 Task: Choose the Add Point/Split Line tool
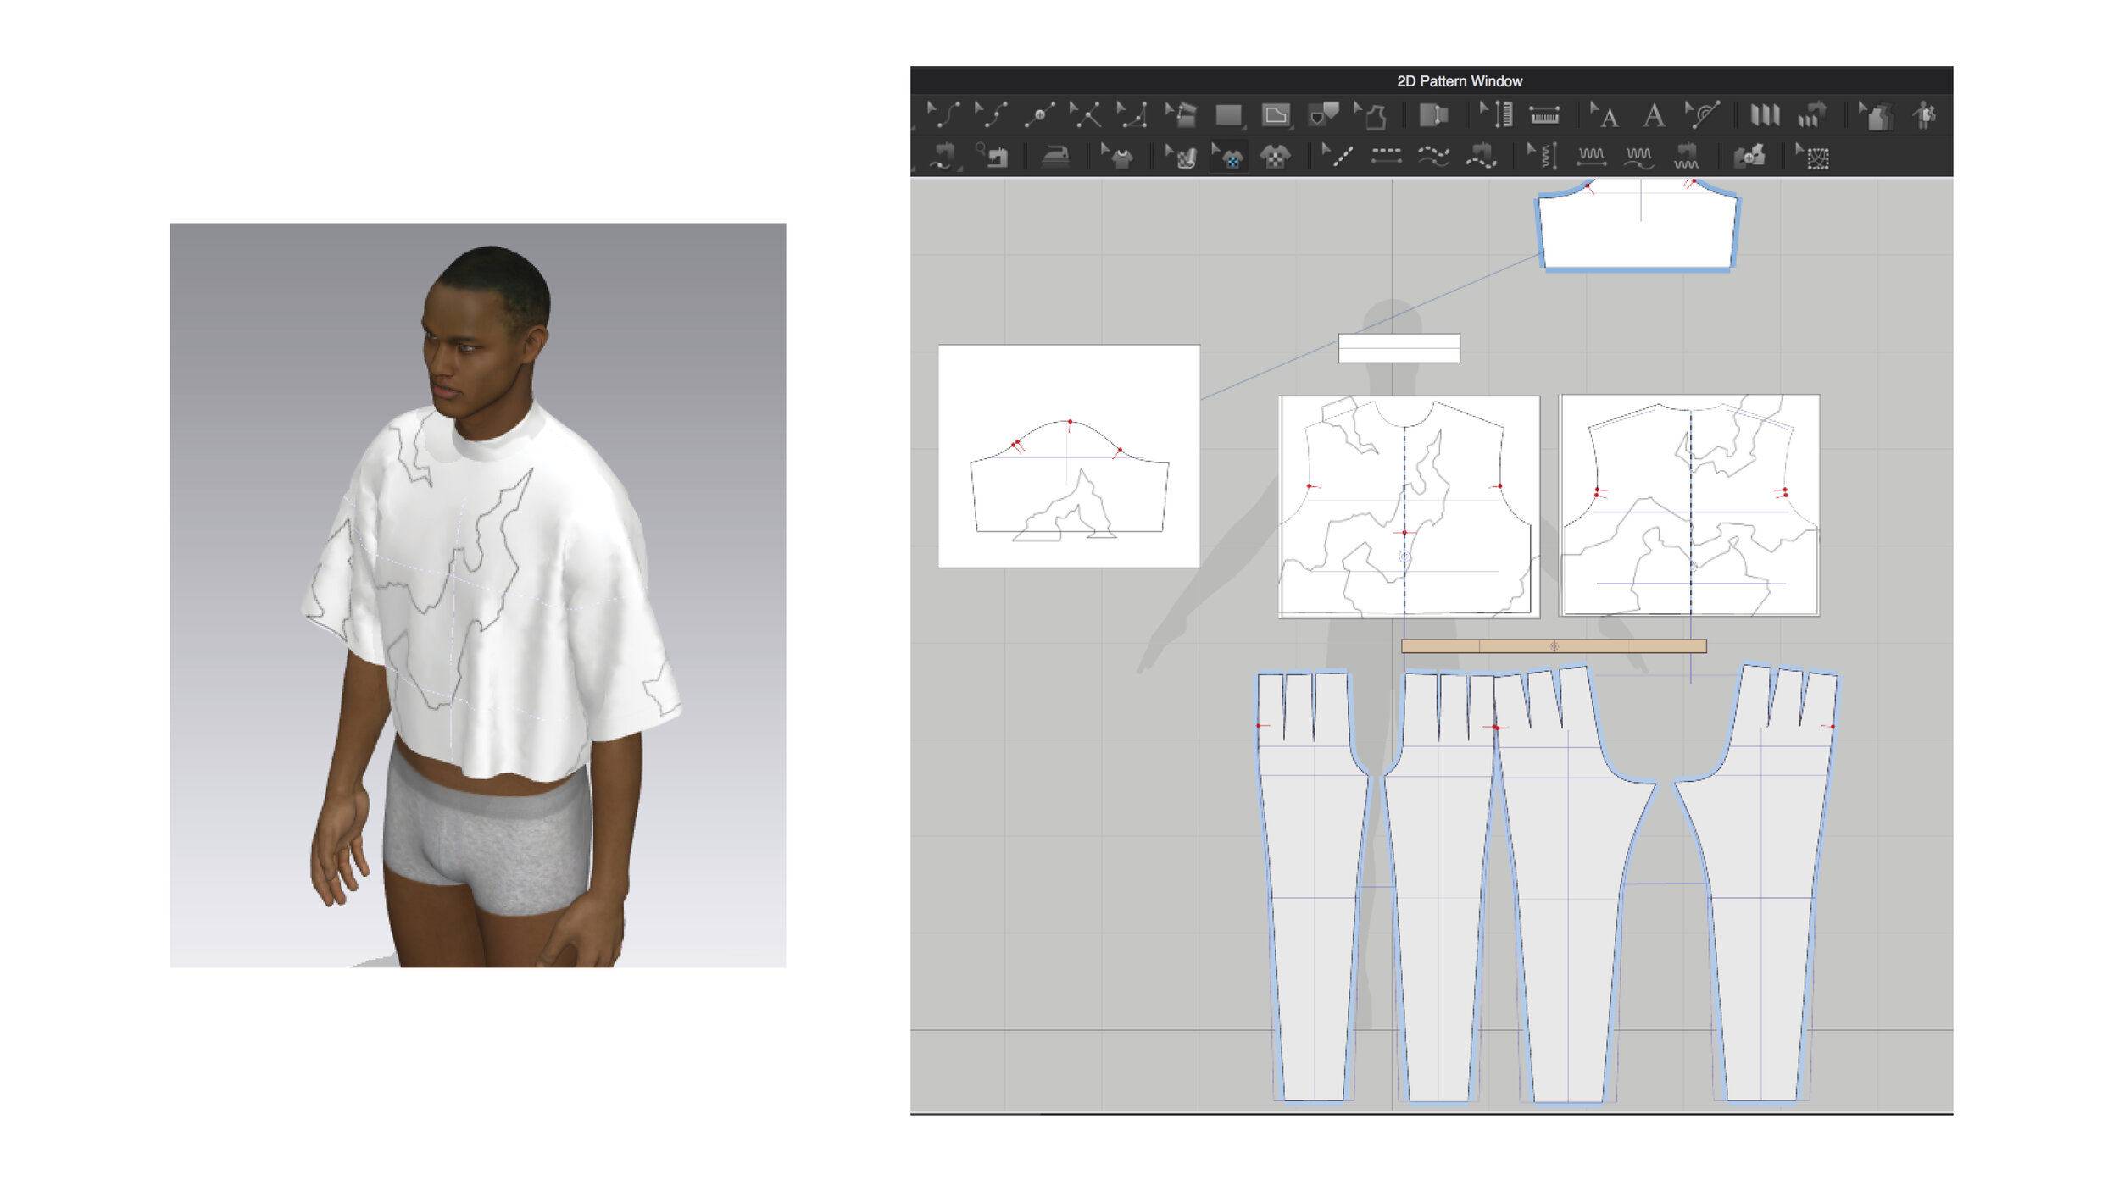tap(1038, 114)
